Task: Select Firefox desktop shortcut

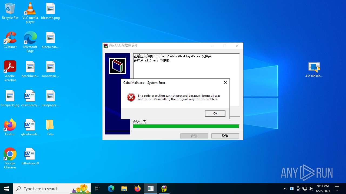Action: [10, 127]
